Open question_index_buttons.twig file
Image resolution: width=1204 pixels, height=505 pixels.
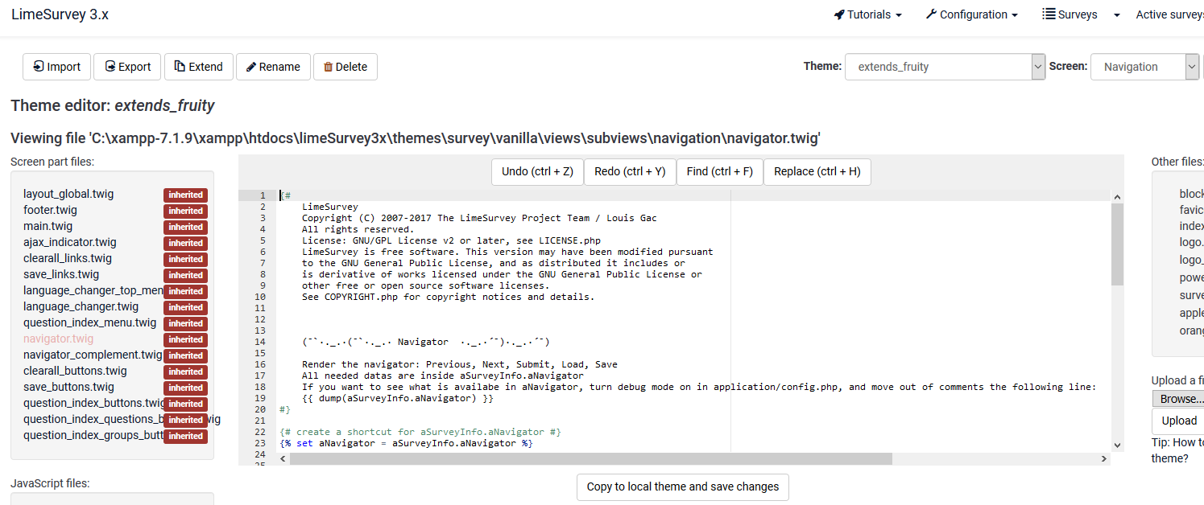point(94,403)
